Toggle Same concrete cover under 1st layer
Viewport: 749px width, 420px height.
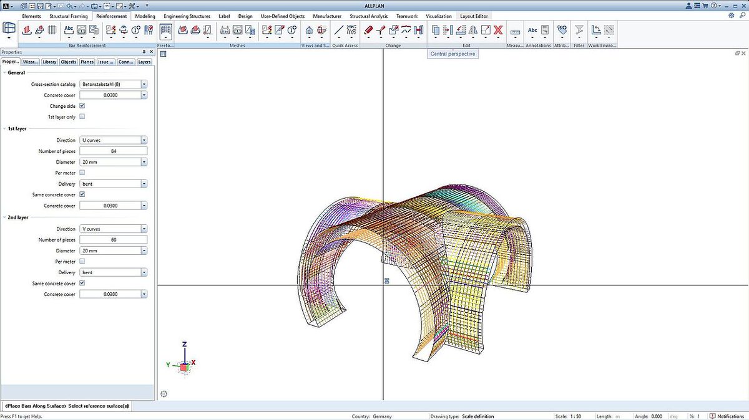point(82,194)
